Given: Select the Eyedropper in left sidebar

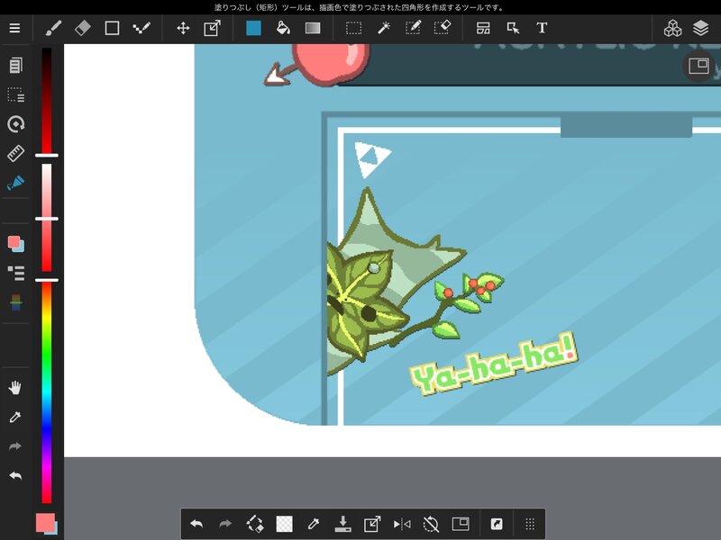Looking at the screenshot, I should [15, 417].
